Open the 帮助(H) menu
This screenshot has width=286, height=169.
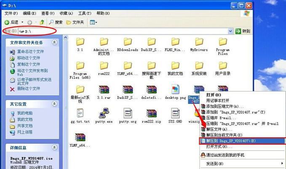(x=103, y=14)
